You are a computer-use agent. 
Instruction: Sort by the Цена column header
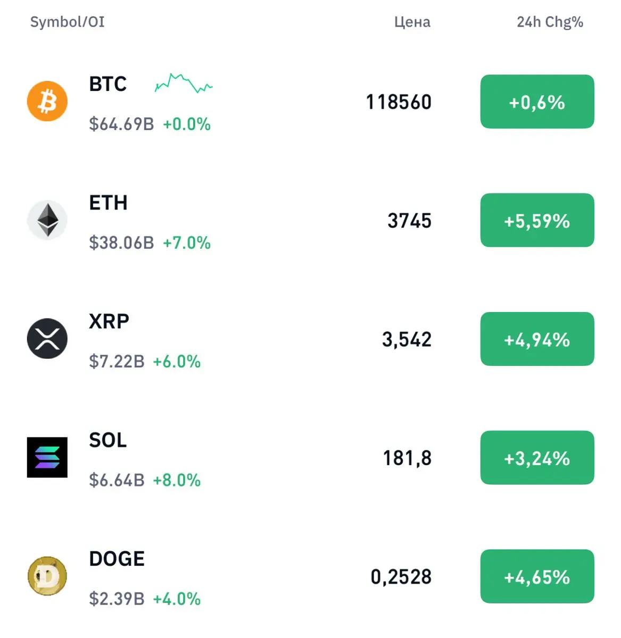coord(412,22)
